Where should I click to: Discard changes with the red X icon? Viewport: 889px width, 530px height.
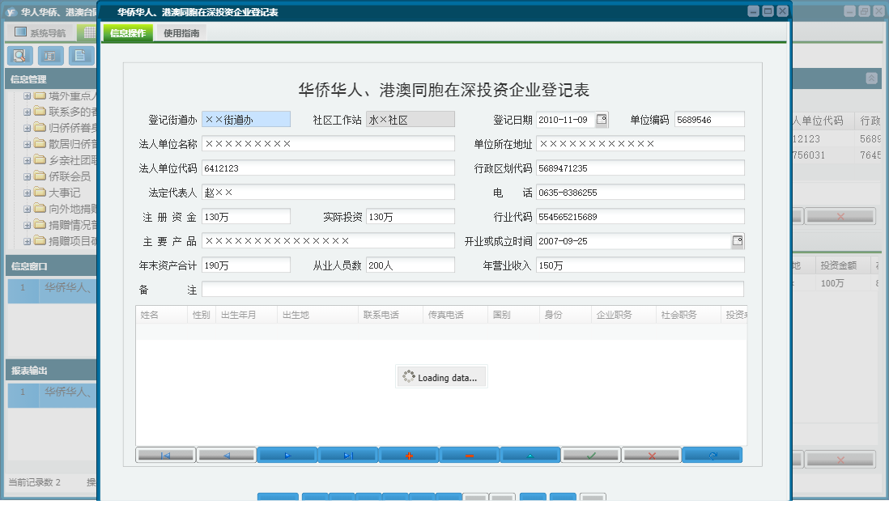click(x=651, y=455)
